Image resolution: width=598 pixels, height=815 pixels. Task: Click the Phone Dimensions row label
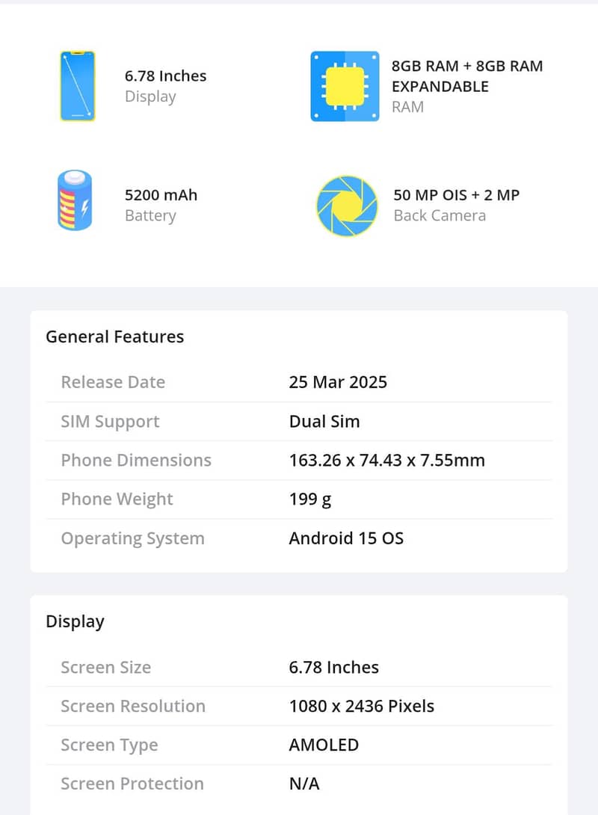tap(136, 461)
